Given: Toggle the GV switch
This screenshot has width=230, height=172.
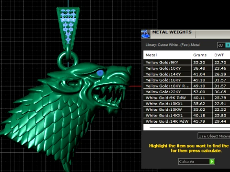Looking at the screenshot, I should 224,45.
